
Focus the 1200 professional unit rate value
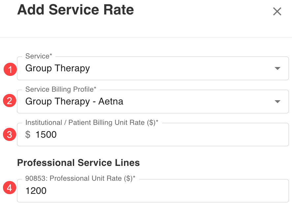click(36, 191)
